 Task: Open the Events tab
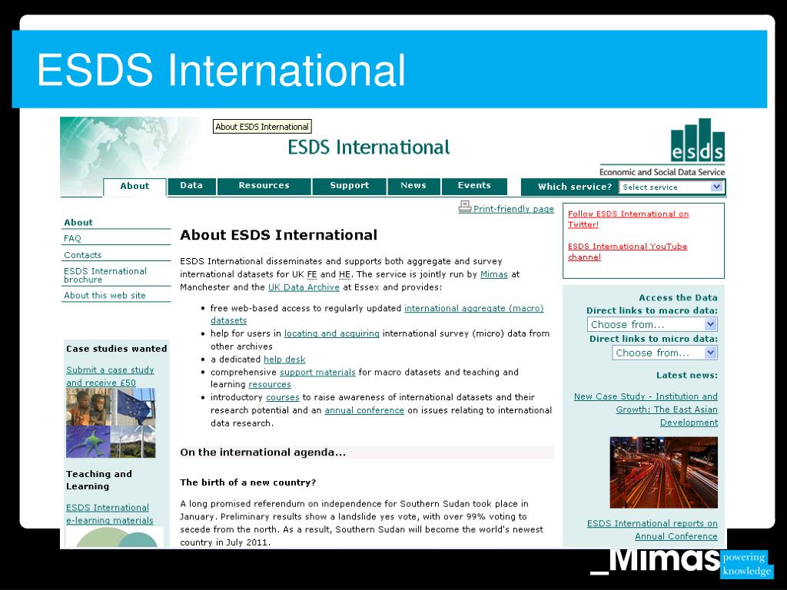click(474, 186)
